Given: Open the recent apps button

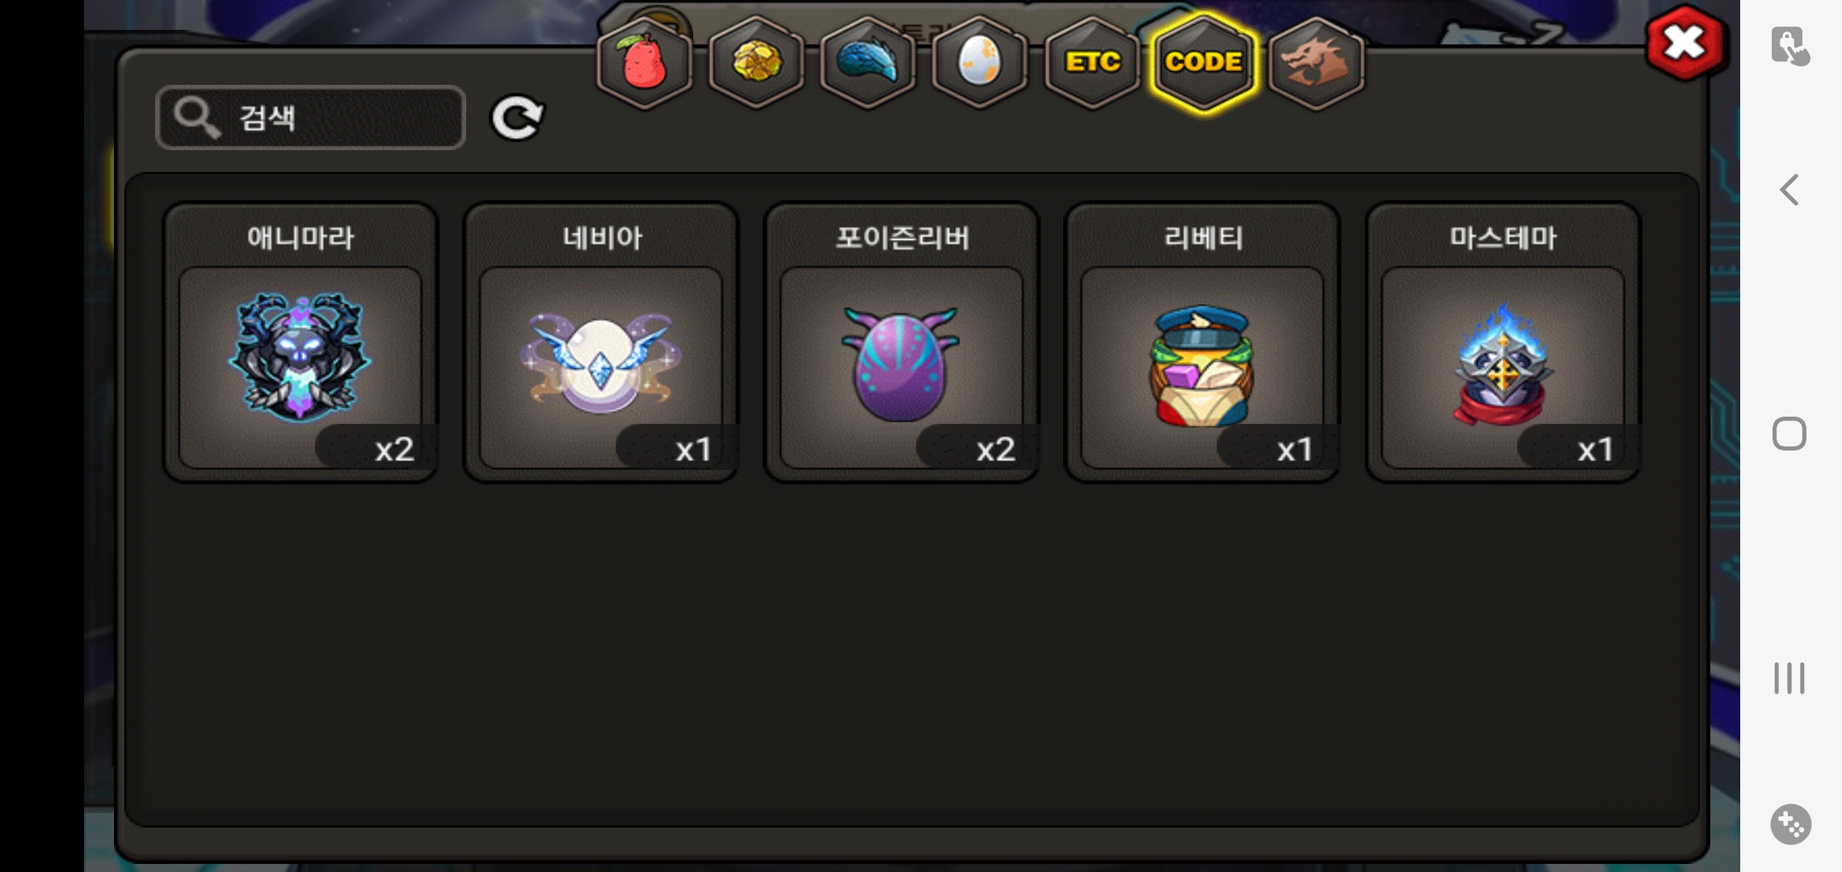Looking at the screenshot, I should tap(1789, 678).
